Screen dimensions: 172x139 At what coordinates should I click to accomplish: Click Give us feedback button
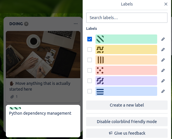[x=127, y=133]
